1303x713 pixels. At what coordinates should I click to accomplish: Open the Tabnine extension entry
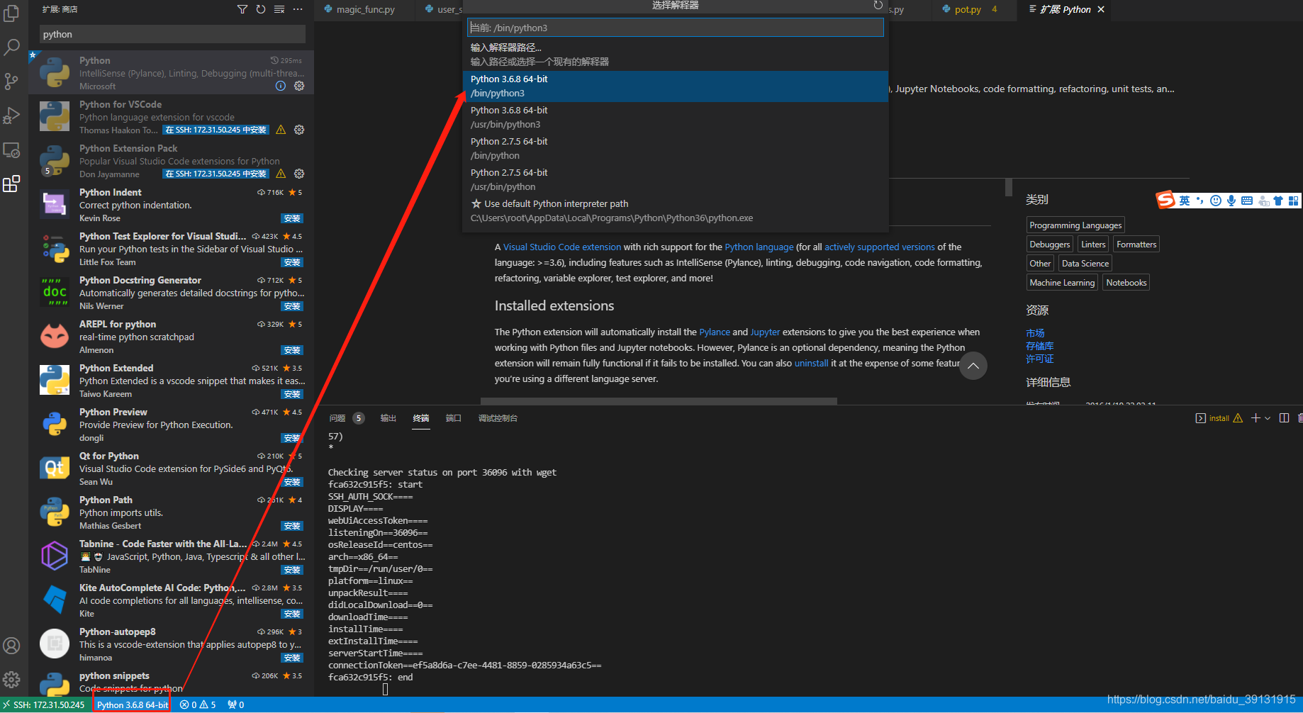[171, 556]
